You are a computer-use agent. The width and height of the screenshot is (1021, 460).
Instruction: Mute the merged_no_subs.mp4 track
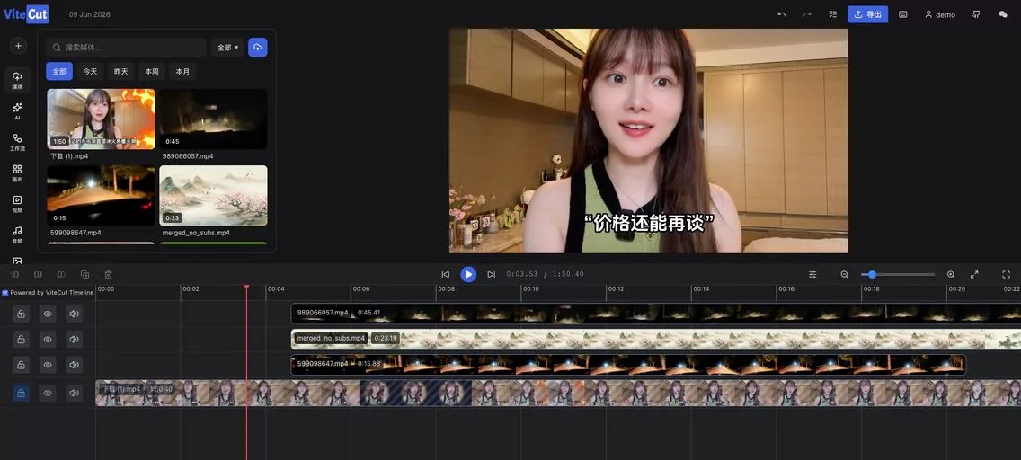pos(75,340)
